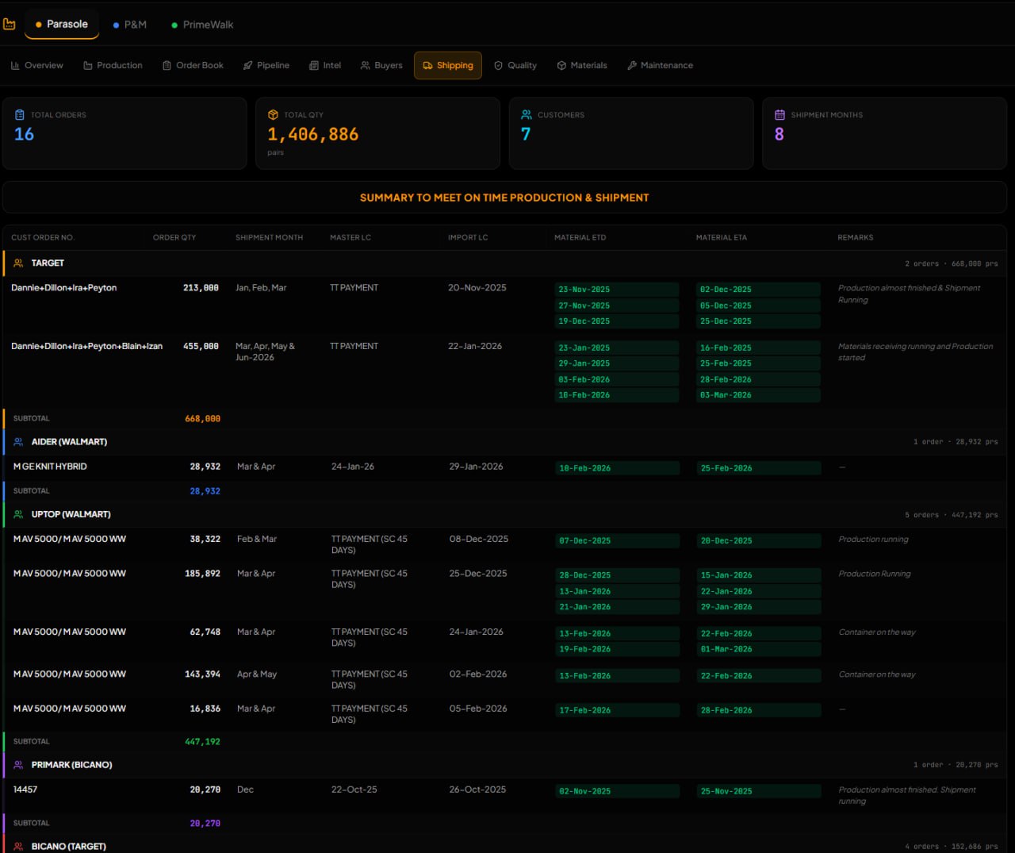Image resolution: width=1015 pixels, height=853 pixels.
Task: Click the calendar icon in Shipment Months card
Action: pos(779,115)
